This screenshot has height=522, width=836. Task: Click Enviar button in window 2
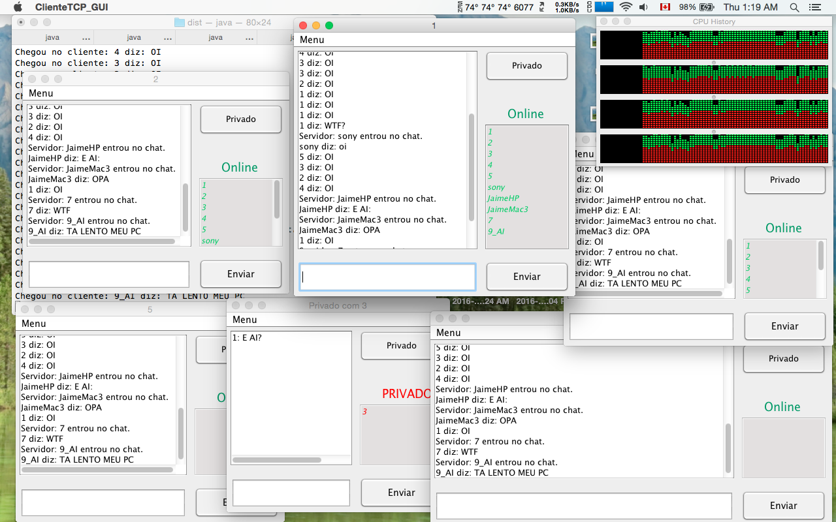pos(240,274)
